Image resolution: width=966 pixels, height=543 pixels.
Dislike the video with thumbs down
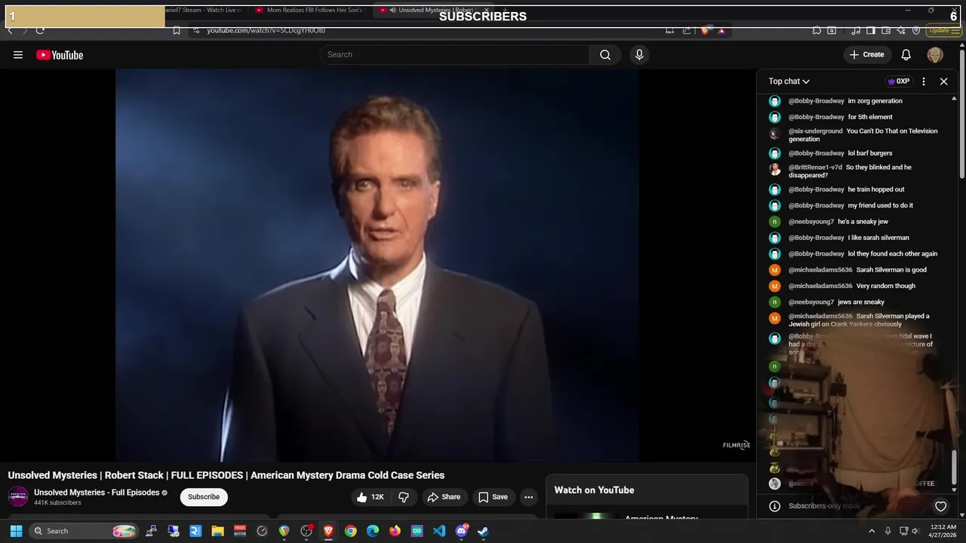coord(404,497)
